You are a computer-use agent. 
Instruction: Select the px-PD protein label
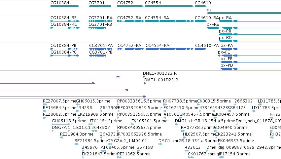(227, 65)
